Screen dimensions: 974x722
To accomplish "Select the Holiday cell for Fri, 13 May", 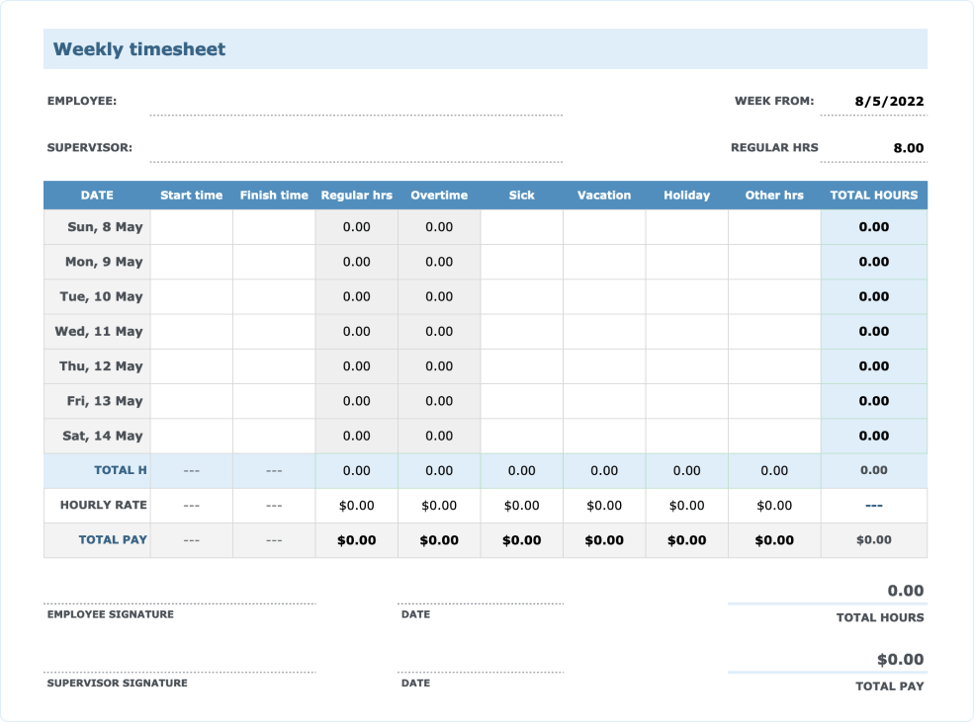I will pos(686,401).
